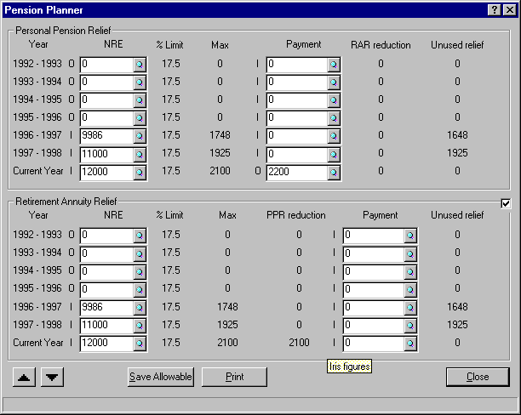Click Retirement Annuity Current Year Payment field
The height and width of the screenshot is (415, 521).
[x=374, y=344]
